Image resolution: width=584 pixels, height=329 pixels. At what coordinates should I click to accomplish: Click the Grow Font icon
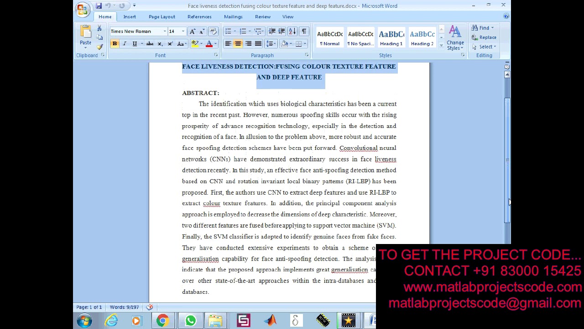[x=192, y=32]
